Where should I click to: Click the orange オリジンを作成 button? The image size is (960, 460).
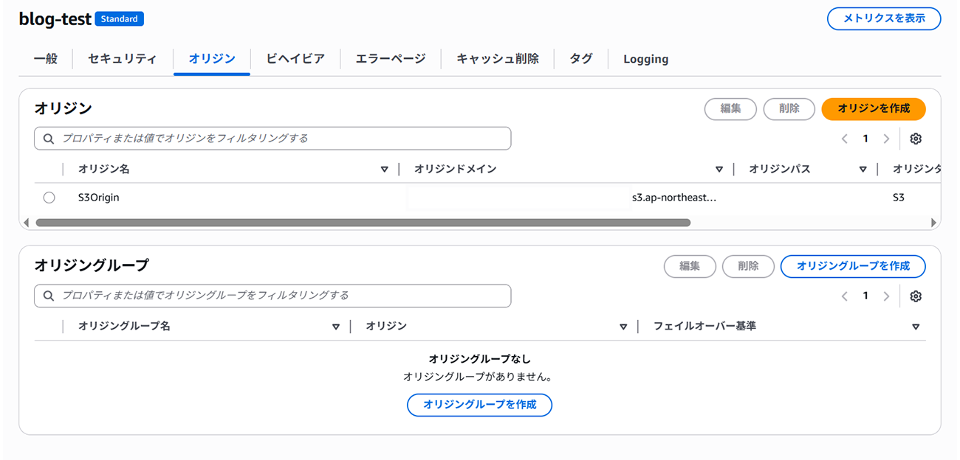(x=873, y=108)
